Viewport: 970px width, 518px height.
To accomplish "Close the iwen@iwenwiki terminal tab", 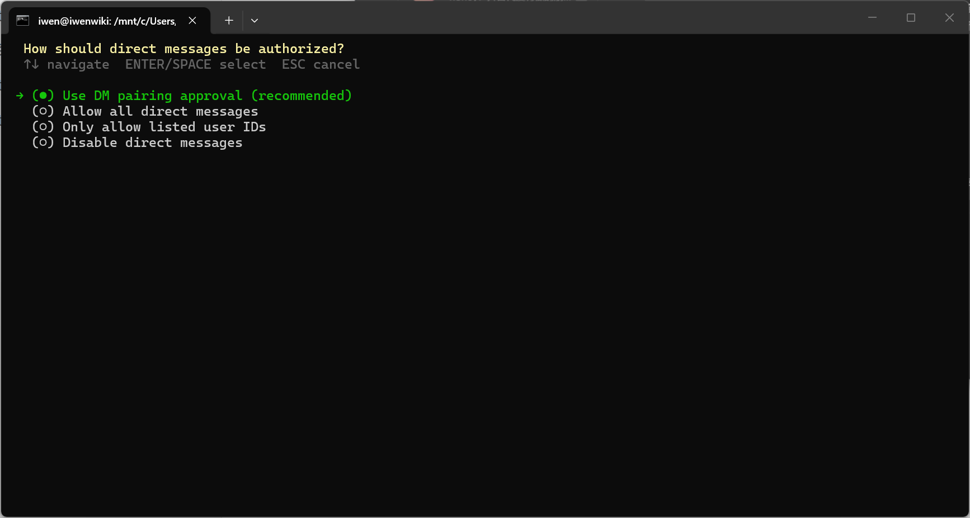I will (x=192, y=21).
